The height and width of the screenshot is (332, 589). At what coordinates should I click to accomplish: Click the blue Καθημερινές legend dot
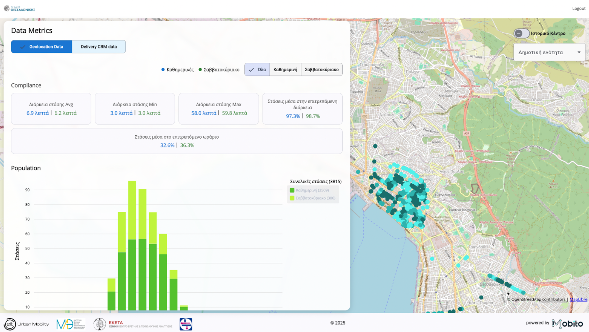coord(163,70)
